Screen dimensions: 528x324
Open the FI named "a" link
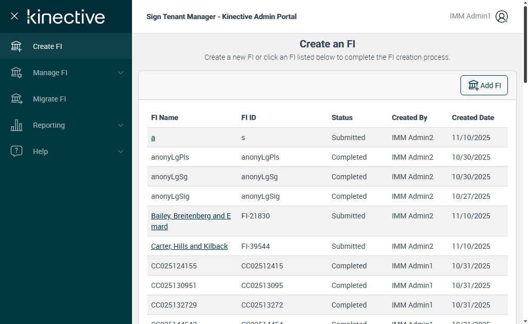[x=153, y=138]
